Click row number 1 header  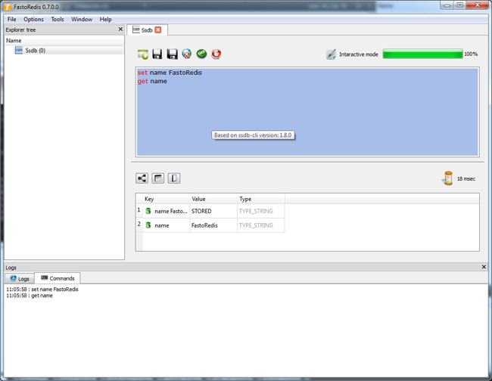tap(139, 211)
